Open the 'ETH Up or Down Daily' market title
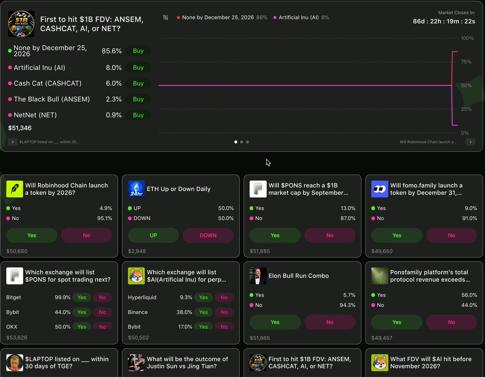The width and height of the screenshot is (485, 377). 179,189
